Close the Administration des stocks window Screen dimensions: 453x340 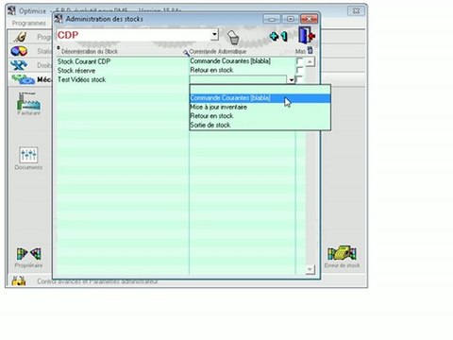point(309,19)
